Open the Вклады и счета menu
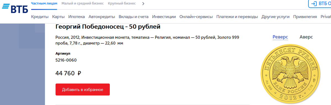 (134, 17)
